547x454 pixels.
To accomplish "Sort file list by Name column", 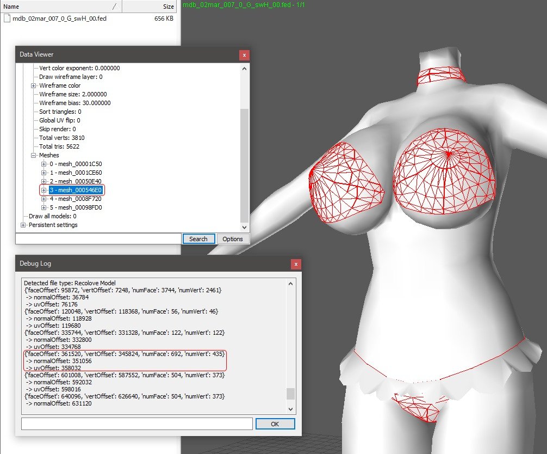I will pos(61,7).
